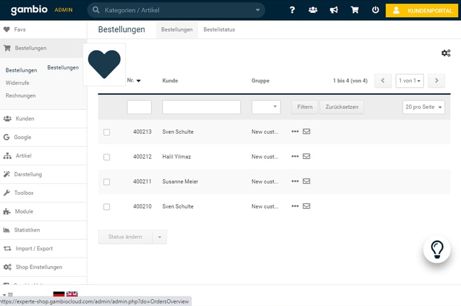
Task: Tick the checkbox for Halil Yilmaz order
Action: pos(107,157)
